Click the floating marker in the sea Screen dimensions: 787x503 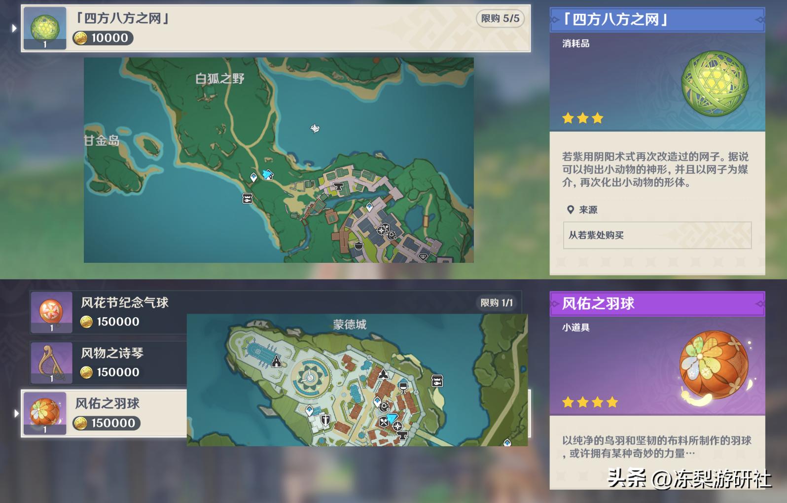(x=315, y=129)
